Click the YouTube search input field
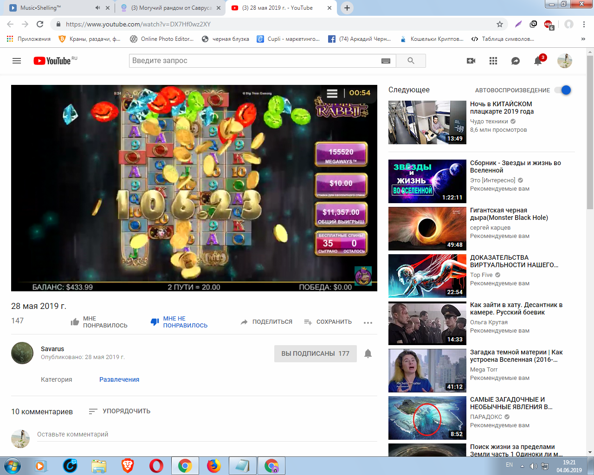The image size is (594, 475). click(254, 61)
